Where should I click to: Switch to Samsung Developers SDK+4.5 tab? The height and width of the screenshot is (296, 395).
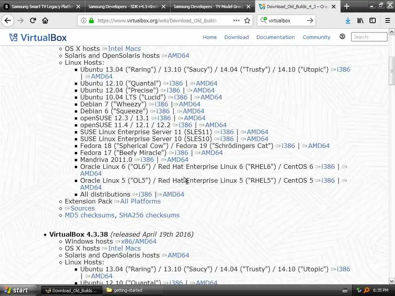(123, 7)
